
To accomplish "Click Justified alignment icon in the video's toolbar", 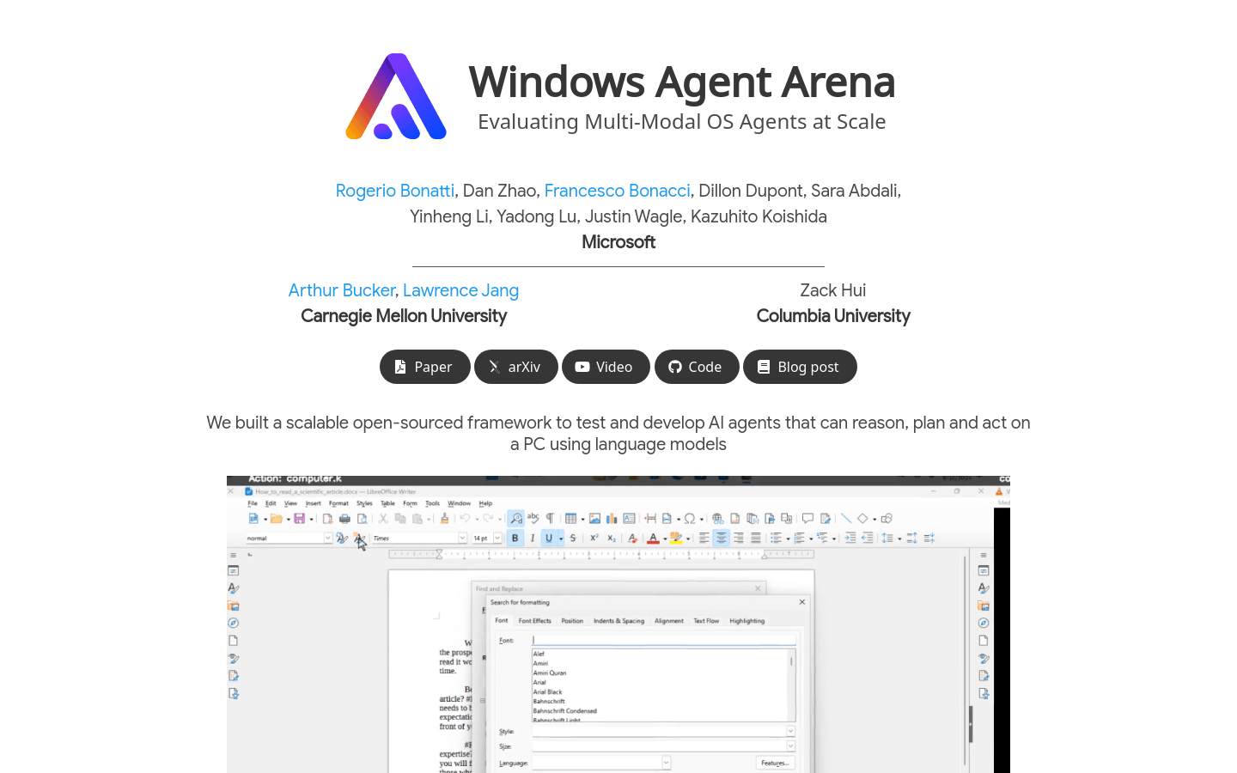I will [x=756, y=539].
